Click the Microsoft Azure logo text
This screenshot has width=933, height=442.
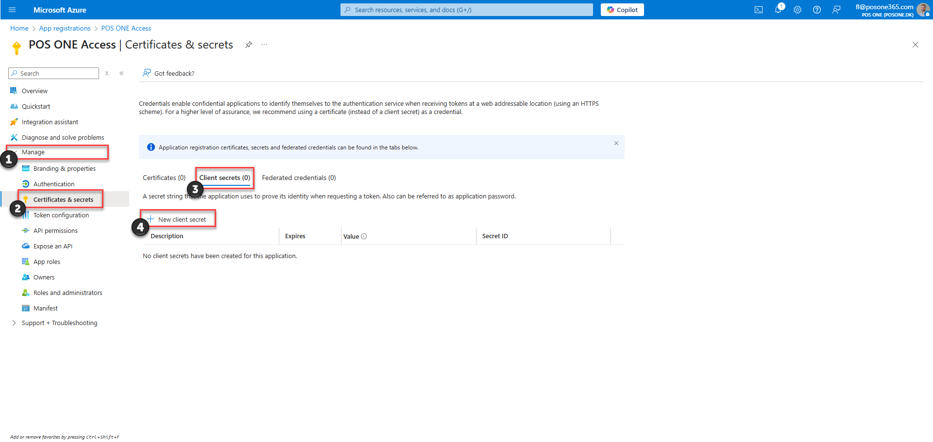click(x=60, y=10)
